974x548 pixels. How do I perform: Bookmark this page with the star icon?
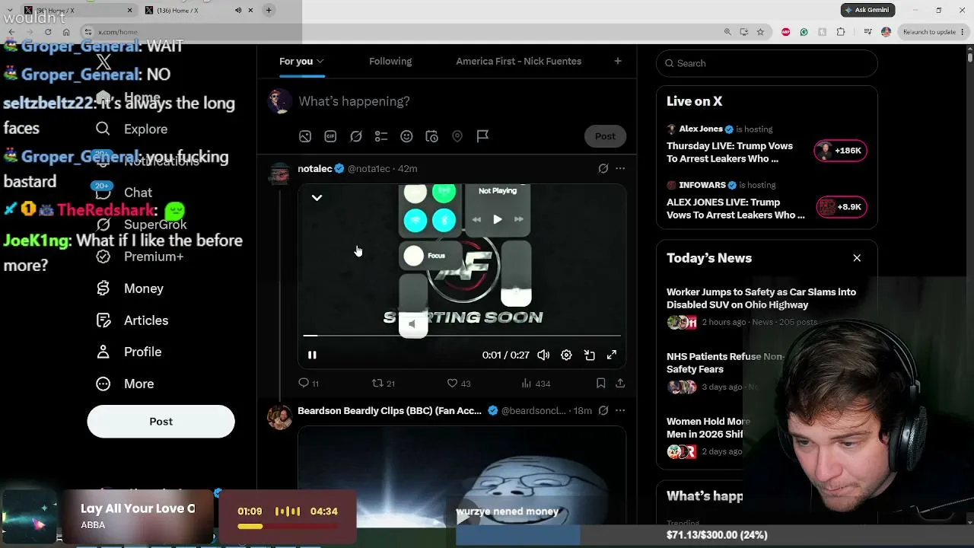pos(760,32)
